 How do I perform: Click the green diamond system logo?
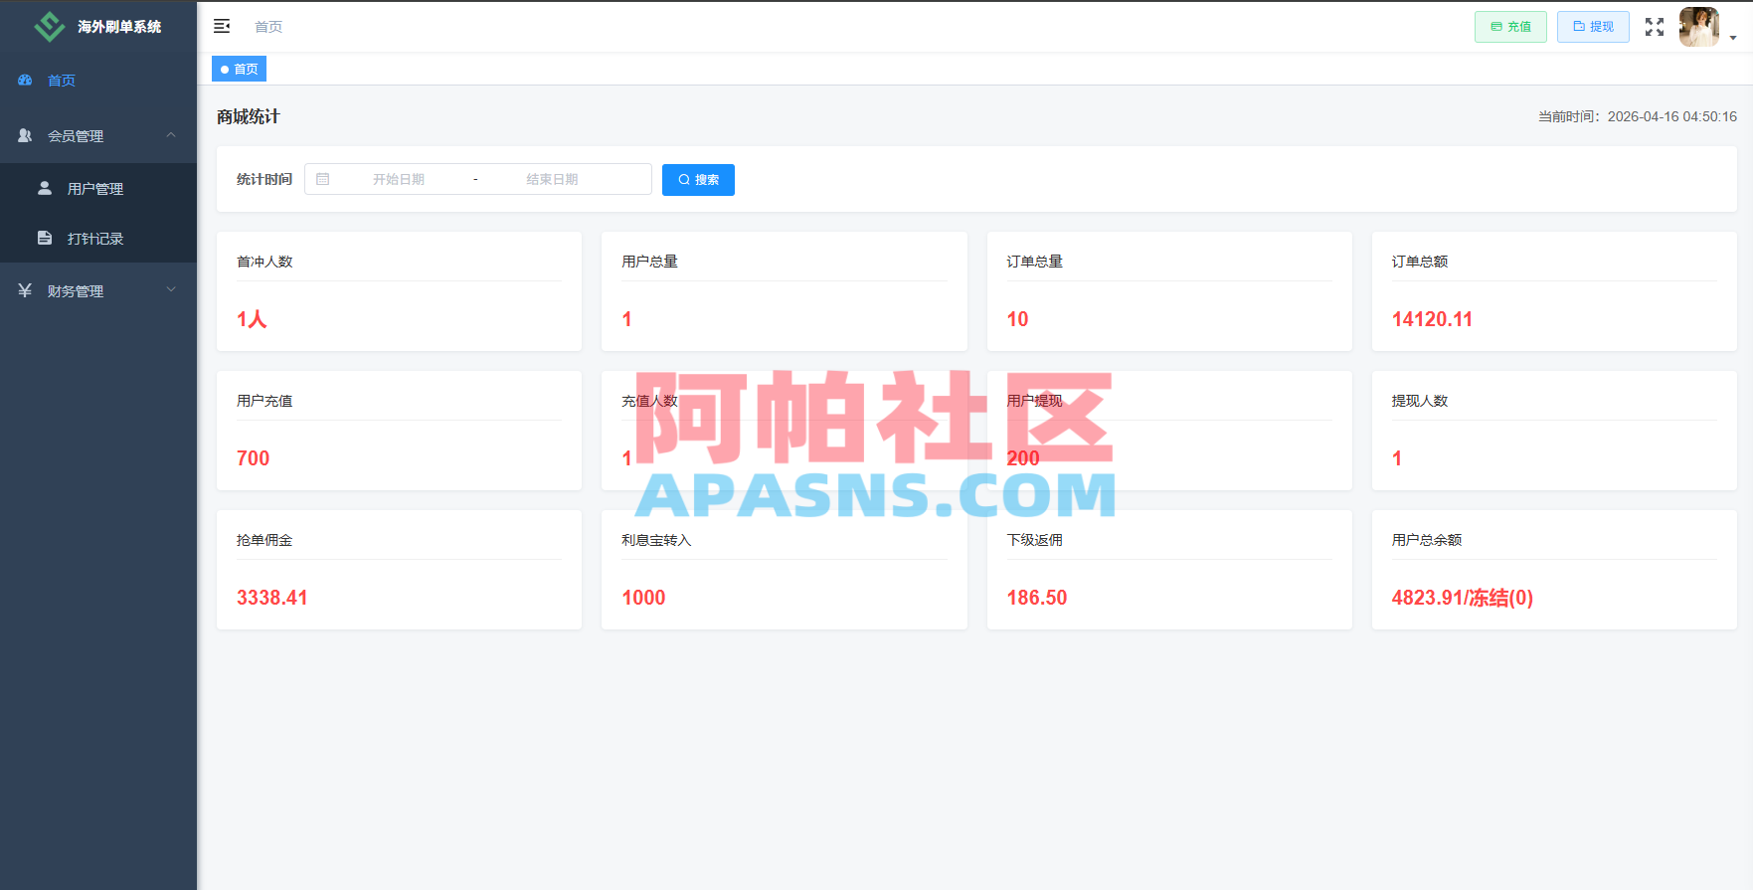click(49, 27)
